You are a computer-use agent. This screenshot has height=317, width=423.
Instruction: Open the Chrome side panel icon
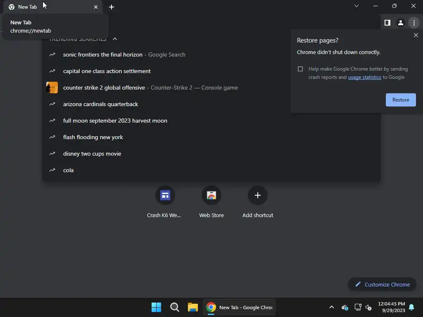click(x=387, y=23)
